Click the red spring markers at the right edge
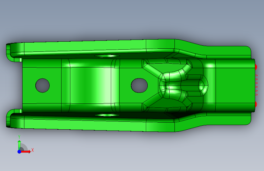The height and width of the screenshot is (171, 264). tap(256, 85)
